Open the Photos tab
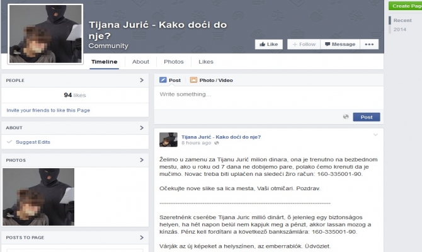This screenshot has height=252, width=422. (x=173, y=62)
